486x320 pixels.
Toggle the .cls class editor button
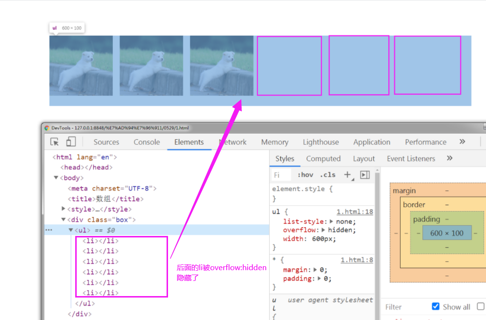tap(328, 175)
